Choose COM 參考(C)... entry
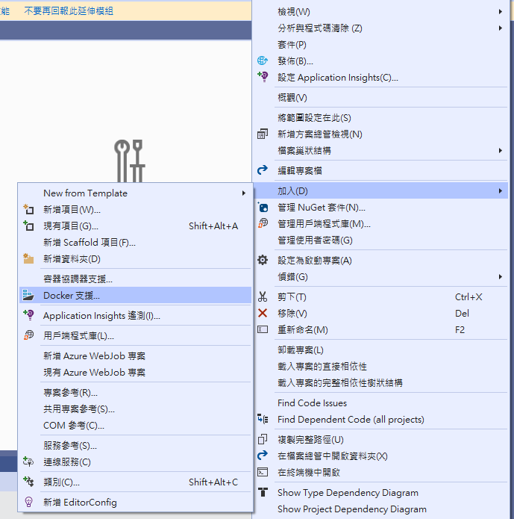Image resolution: width=514 pixels, height=519 pixels. (135, 426)
